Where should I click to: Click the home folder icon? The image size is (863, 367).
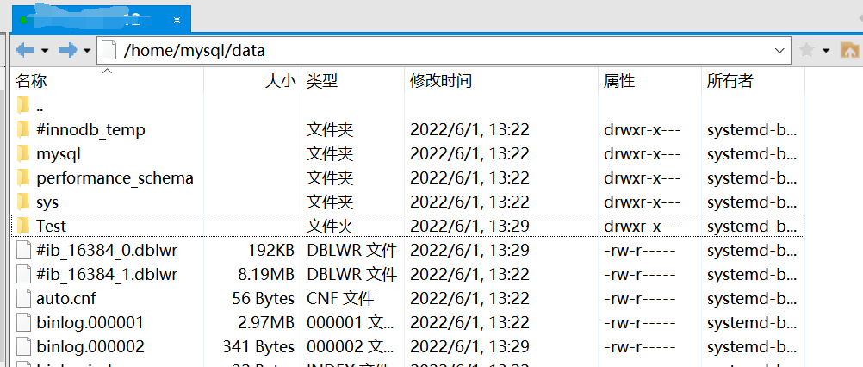[850, 51]
